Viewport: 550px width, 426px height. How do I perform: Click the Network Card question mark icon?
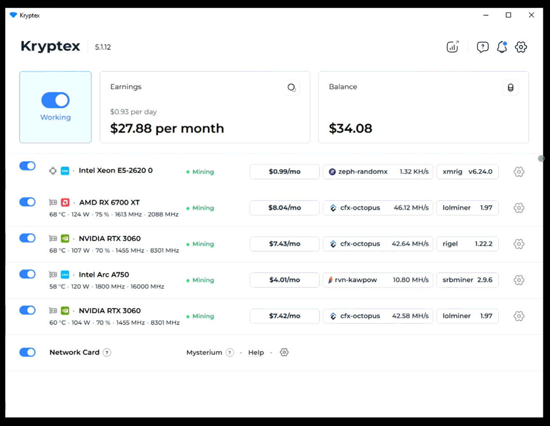click(x=107, y=352)
